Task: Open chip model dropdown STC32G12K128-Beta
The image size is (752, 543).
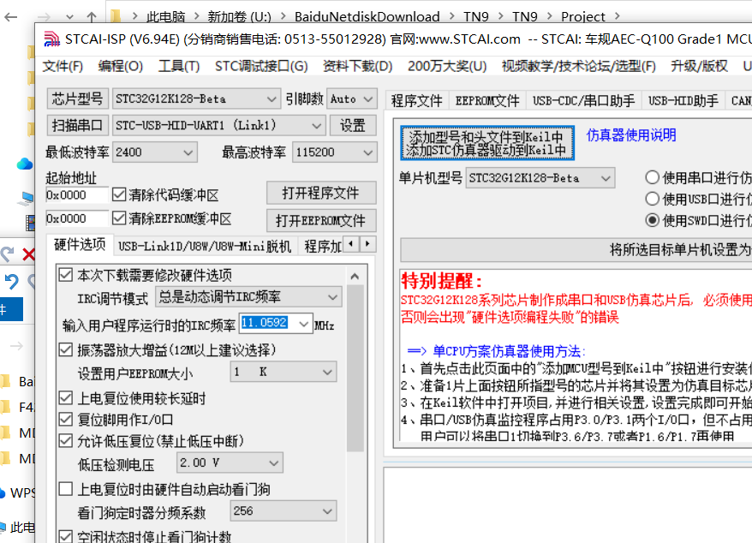Action: 196,98
